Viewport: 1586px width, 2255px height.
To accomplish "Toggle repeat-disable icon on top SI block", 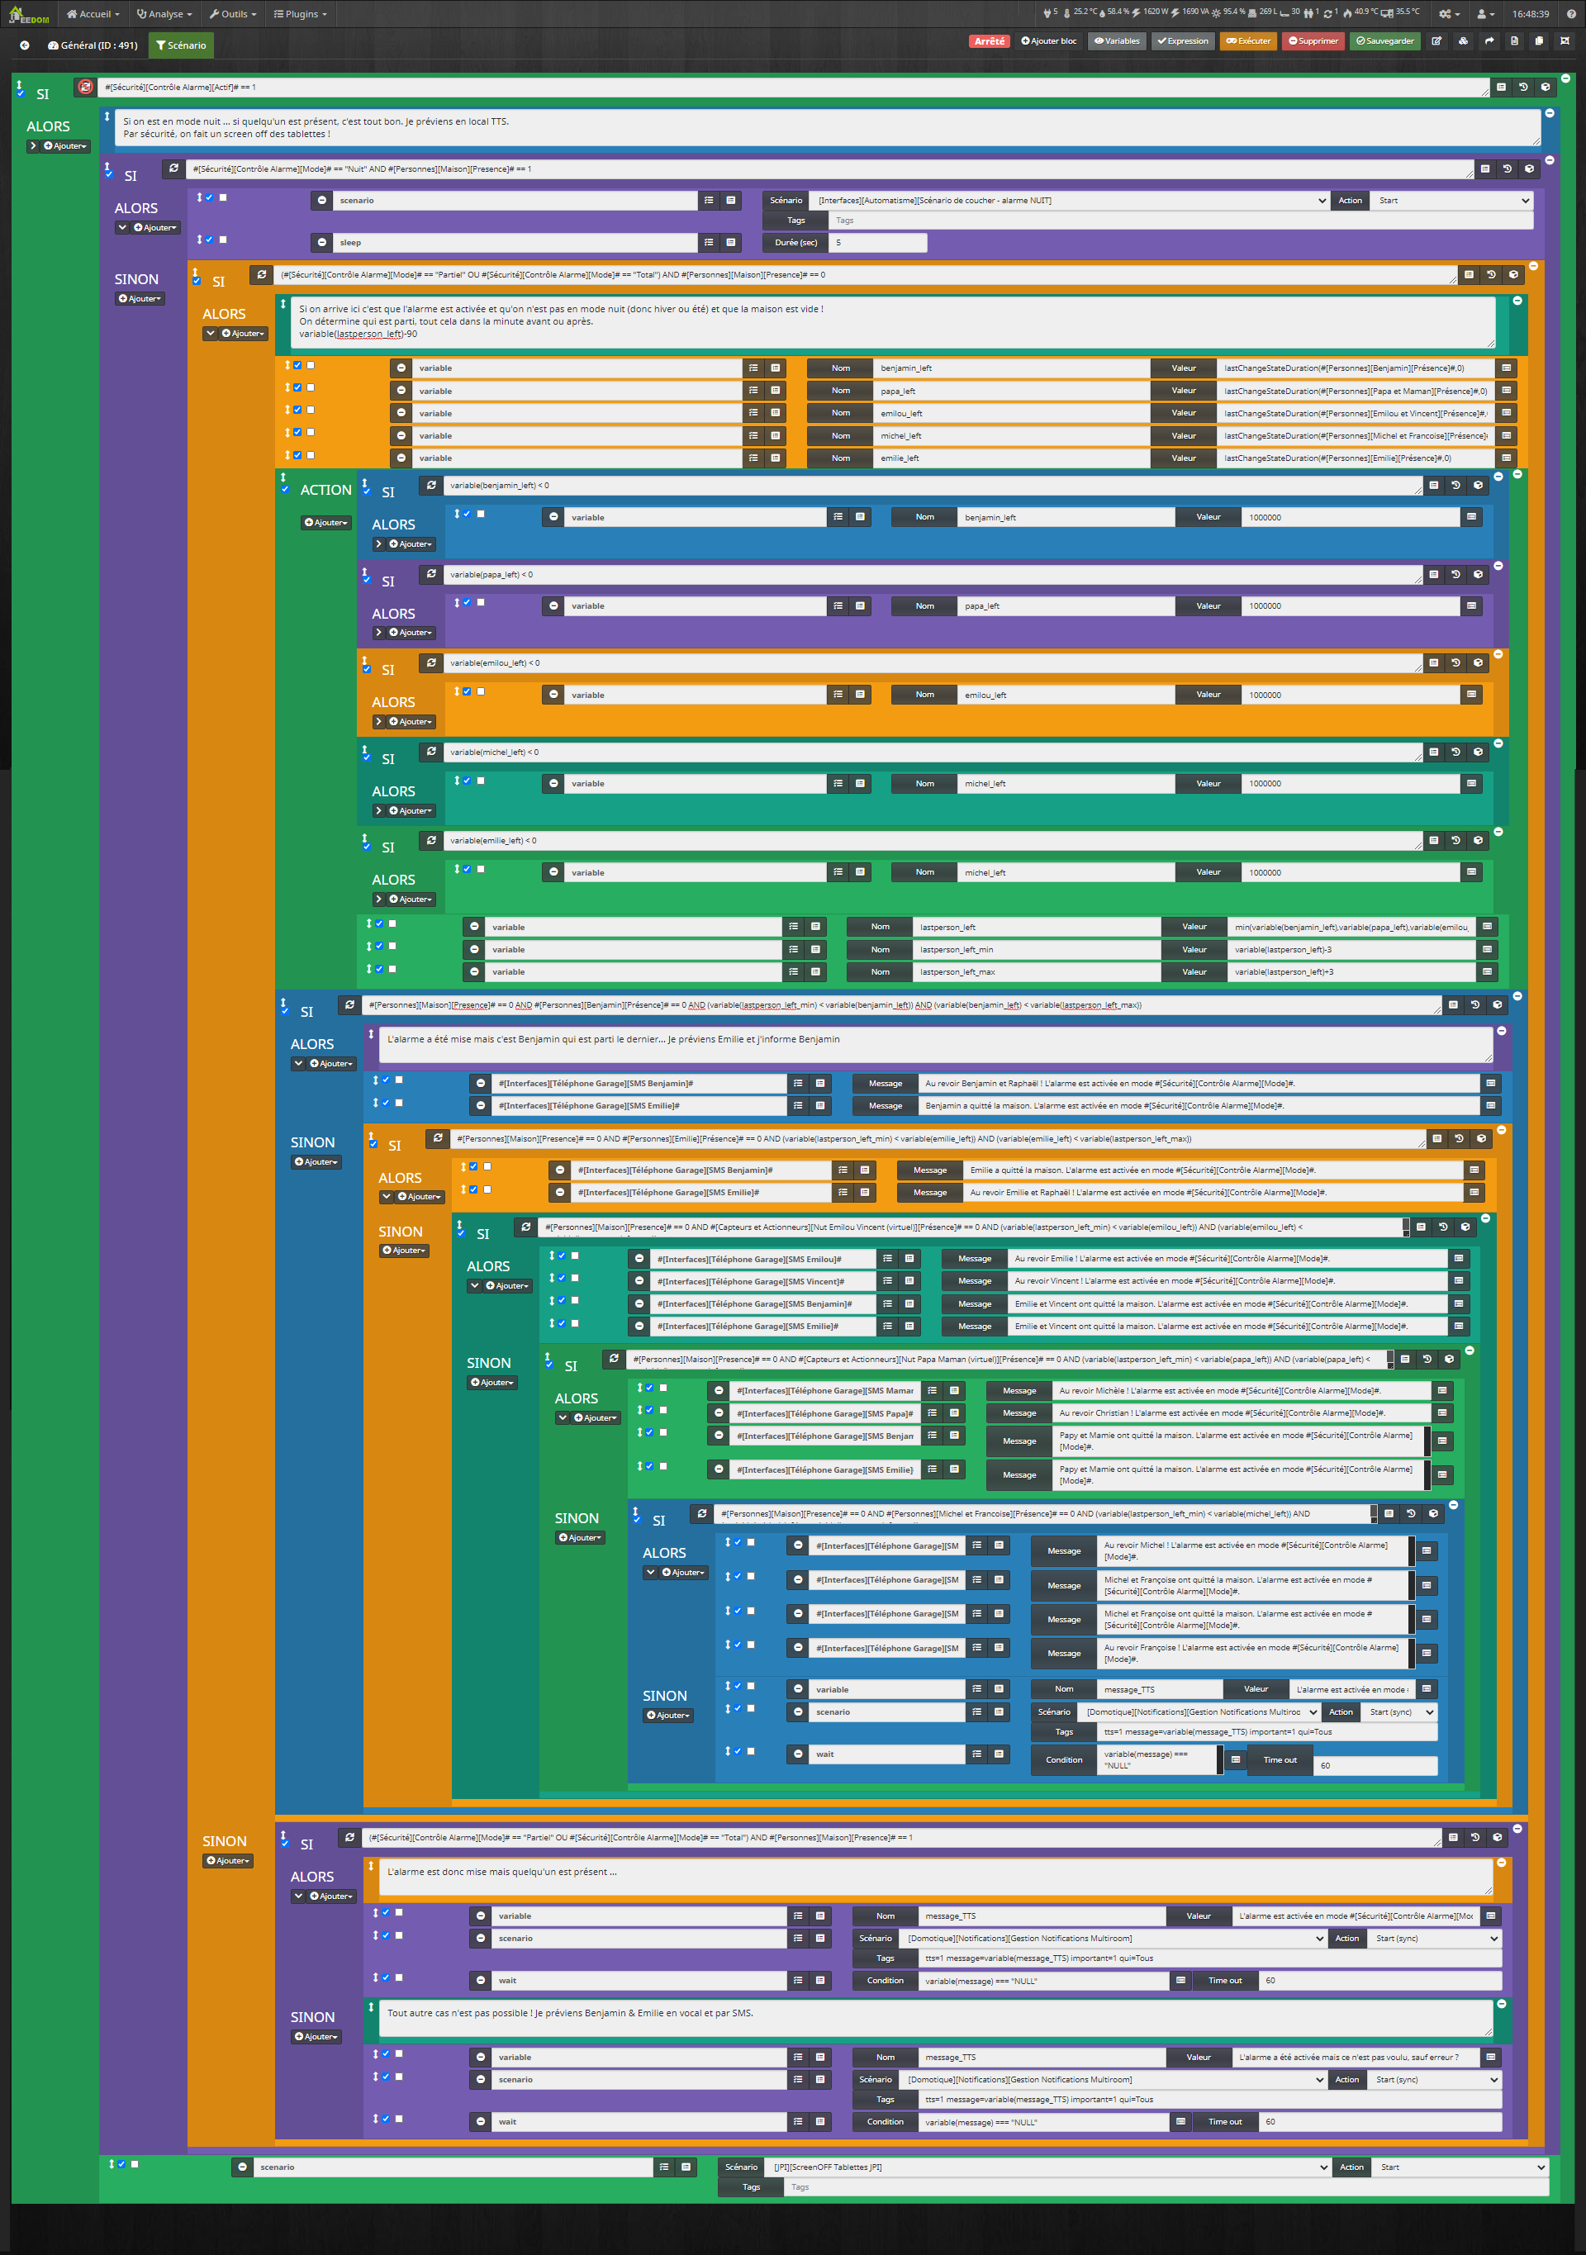I will point(85,88).
